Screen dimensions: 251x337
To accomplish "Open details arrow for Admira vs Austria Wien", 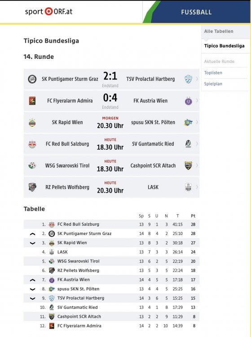I will (197, 101).
